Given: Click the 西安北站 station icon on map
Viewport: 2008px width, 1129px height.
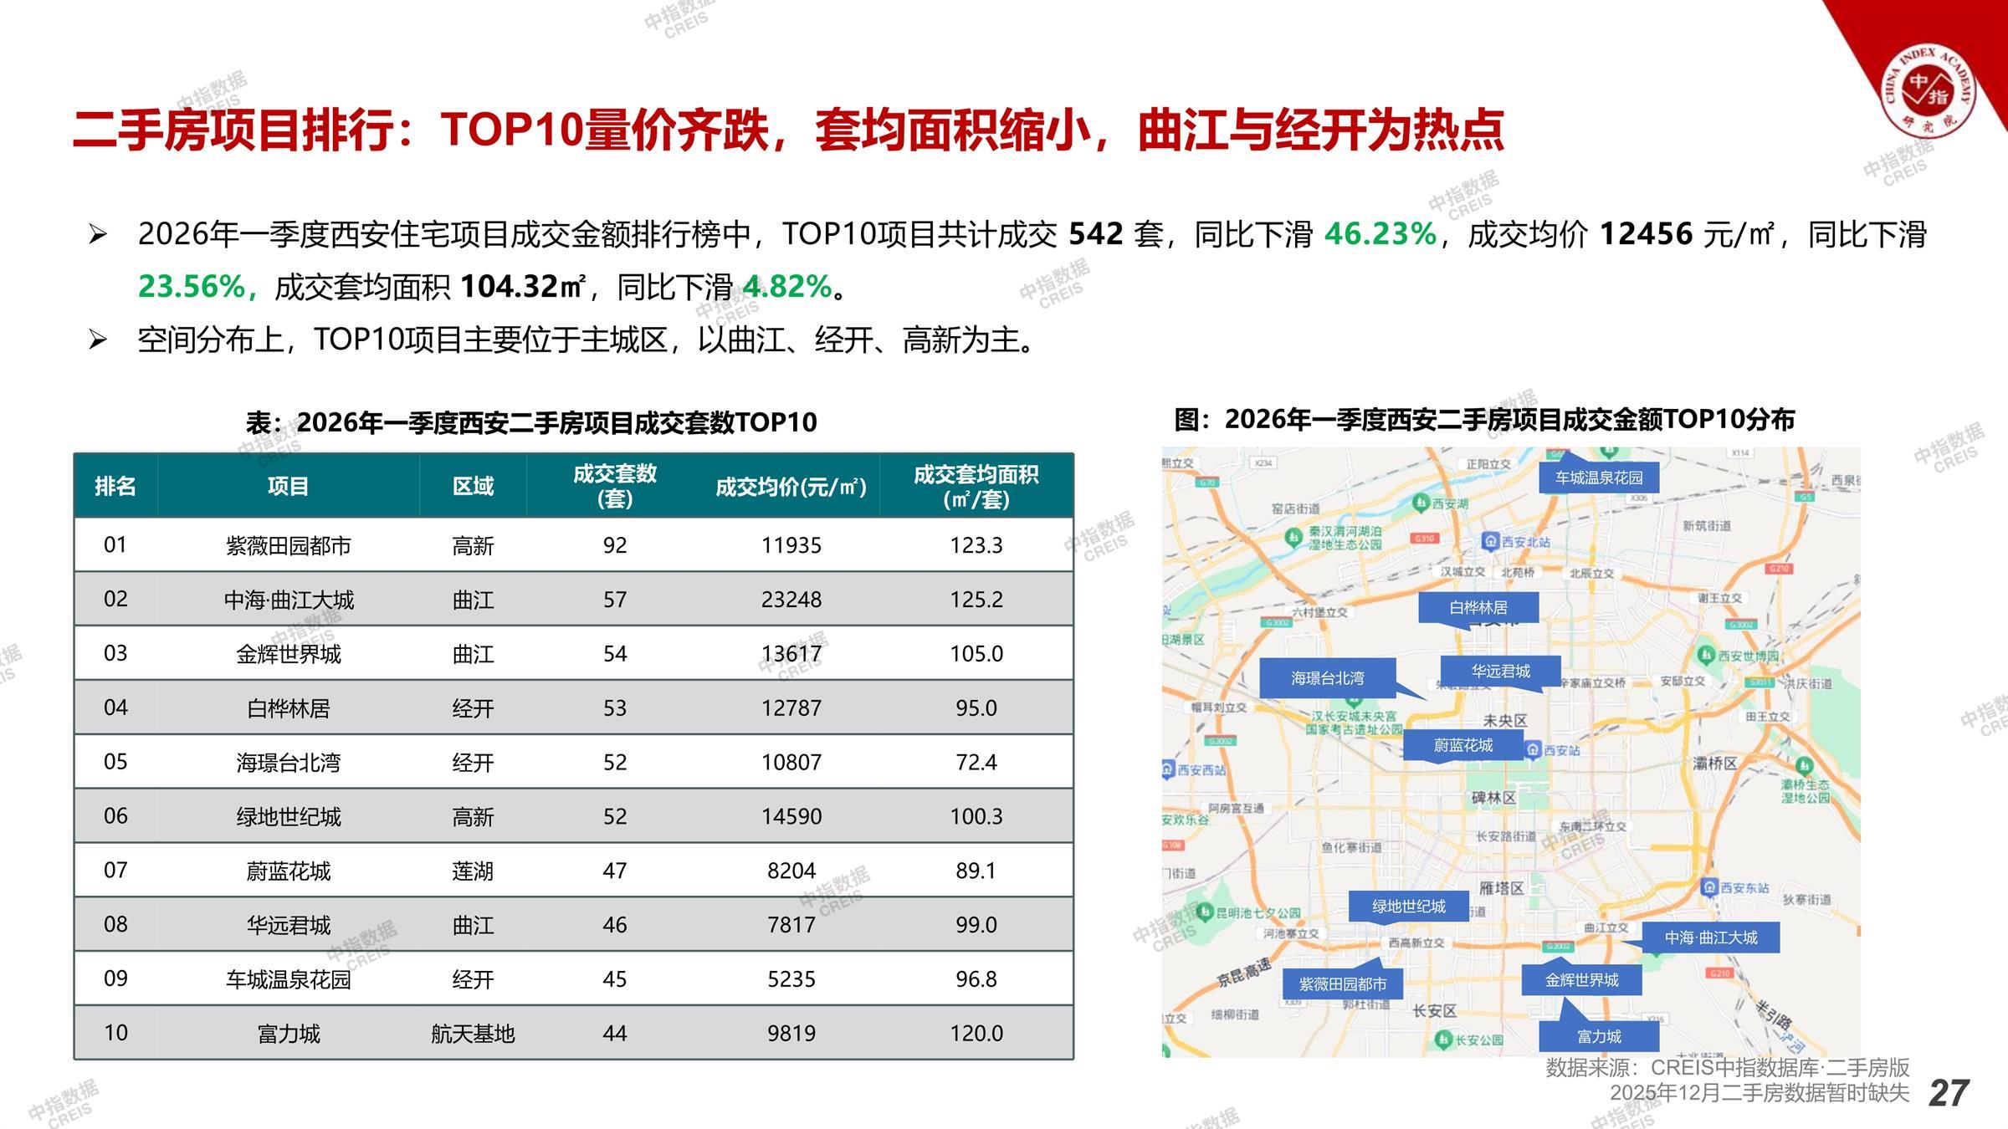Looking at the screenshot, I should coord(1490,541).
